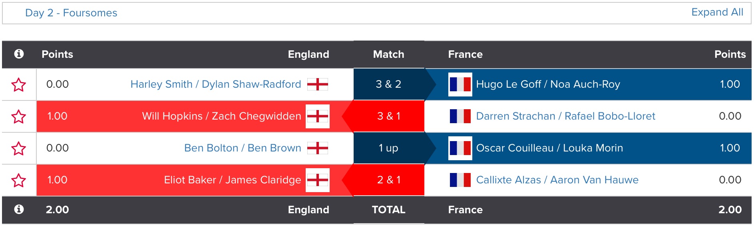
Task: Star the Harley Smith / Dylan Shaw-Radford match
Action: (19, 85)
